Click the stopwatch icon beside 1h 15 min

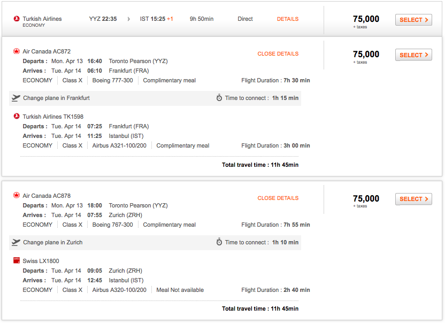(x=219, y=98)
